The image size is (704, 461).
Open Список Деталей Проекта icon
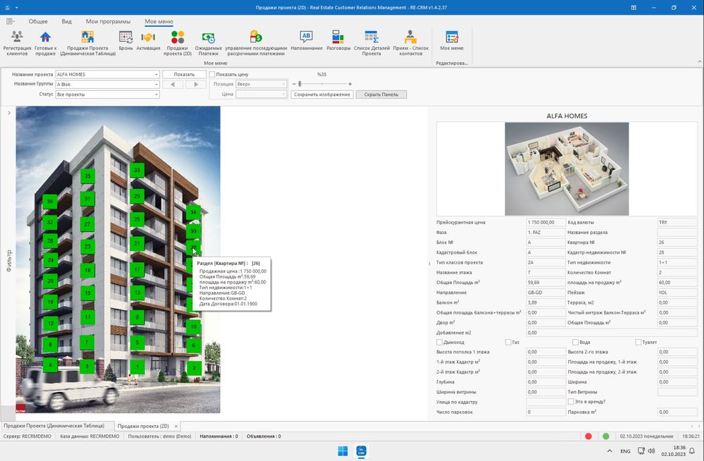[x=372, y=37]
